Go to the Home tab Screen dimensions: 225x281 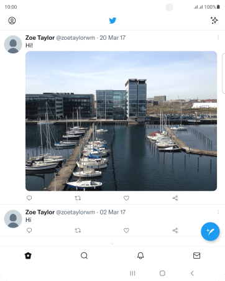[x=28, y=256]
